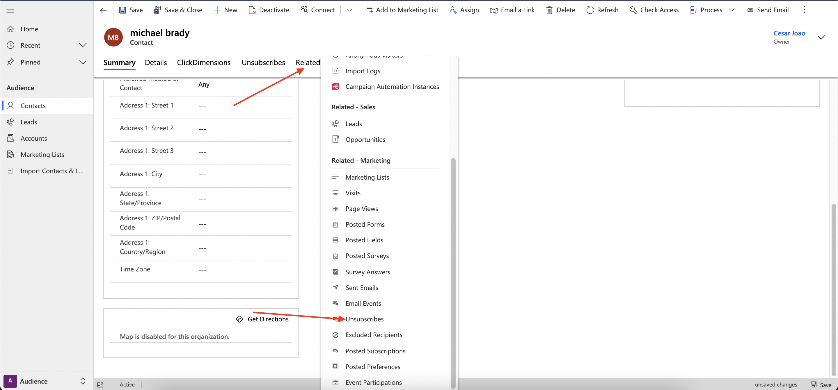This screenshot has height=390, width=838.
Task: Click the Audience app badge A icon
Action: pyautogui.click(x=10, y=381)
